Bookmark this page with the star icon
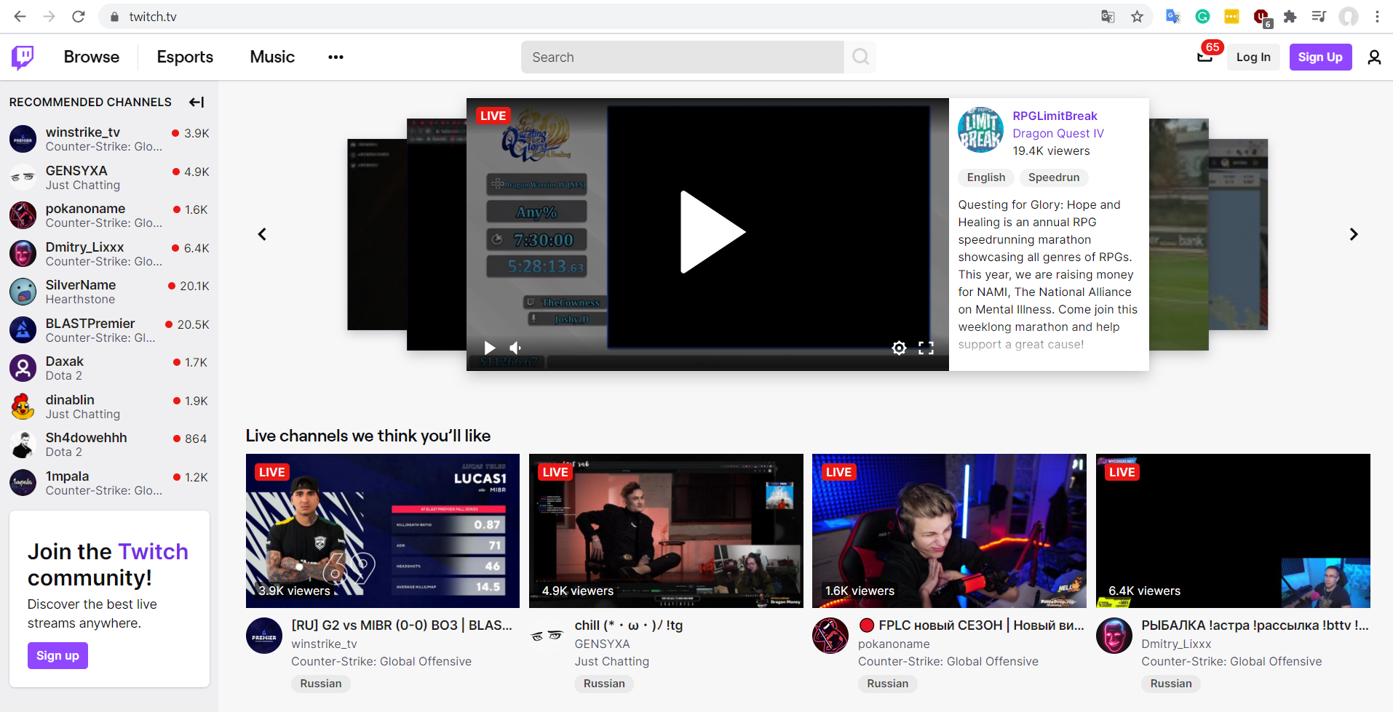 coord(1137,17)
